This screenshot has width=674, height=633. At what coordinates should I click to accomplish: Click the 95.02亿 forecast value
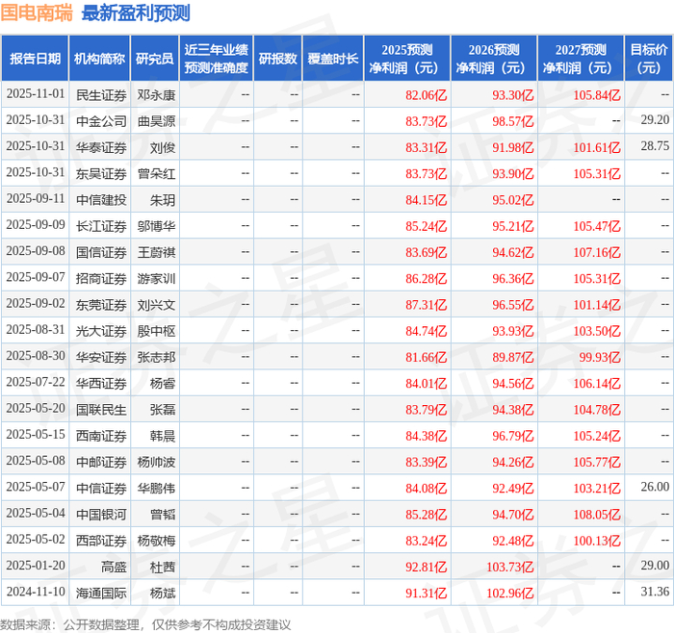tap(513, 200)
